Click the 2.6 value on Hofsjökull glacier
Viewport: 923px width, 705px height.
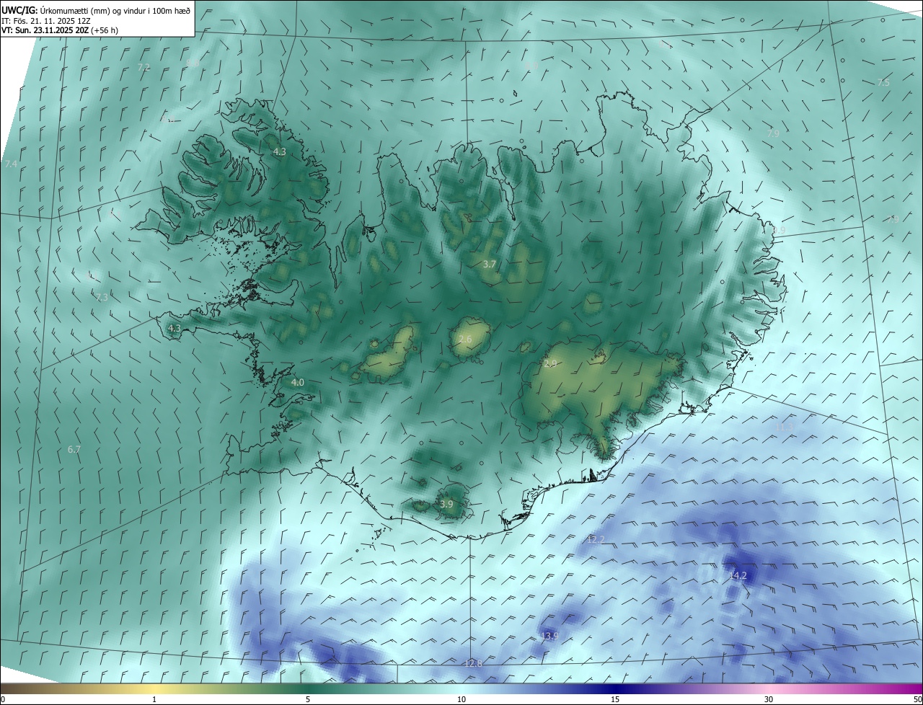pos(465,340)
